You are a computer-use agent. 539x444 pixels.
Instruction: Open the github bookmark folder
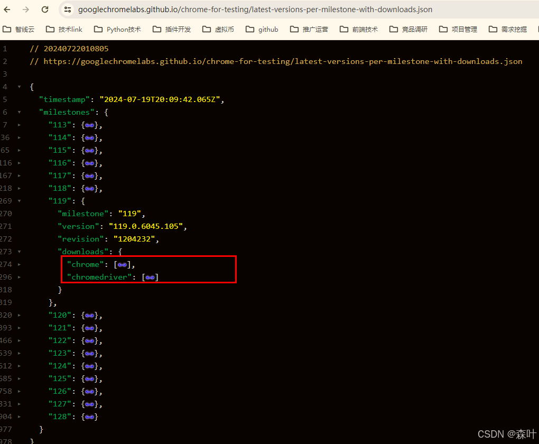(262, 29)
